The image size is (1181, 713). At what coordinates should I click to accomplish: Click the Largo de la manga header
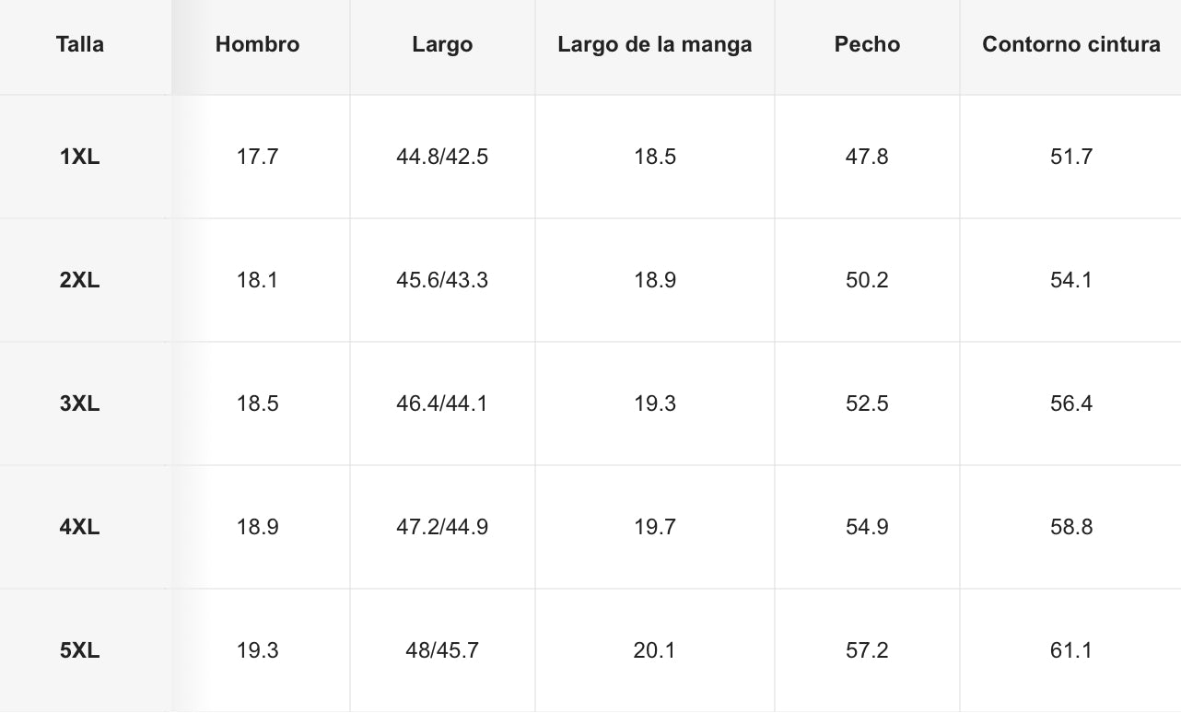point(654,44)
